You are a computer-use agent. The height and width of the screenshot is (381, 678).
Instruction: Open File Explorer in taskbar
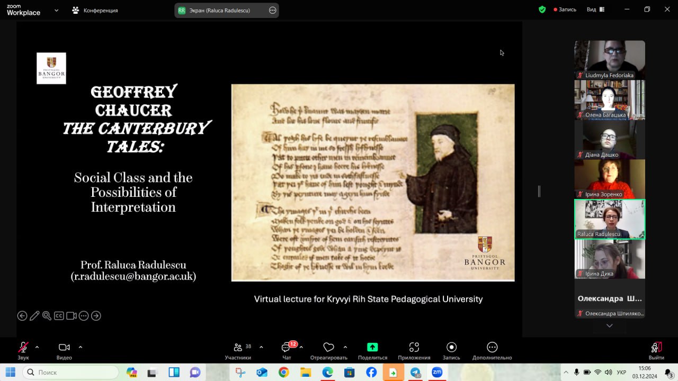(306, 373)
